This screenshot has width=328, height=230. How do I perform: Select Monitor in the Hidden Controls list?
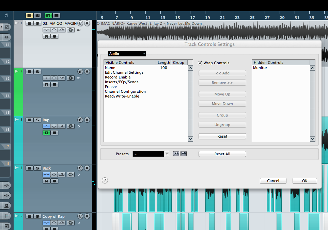pos(260,68)
